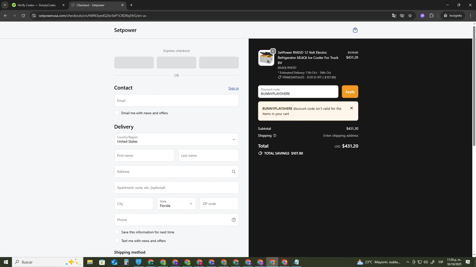Focus the Apartment, suite, etc. field
476x267 pixels.
(176, 188)
